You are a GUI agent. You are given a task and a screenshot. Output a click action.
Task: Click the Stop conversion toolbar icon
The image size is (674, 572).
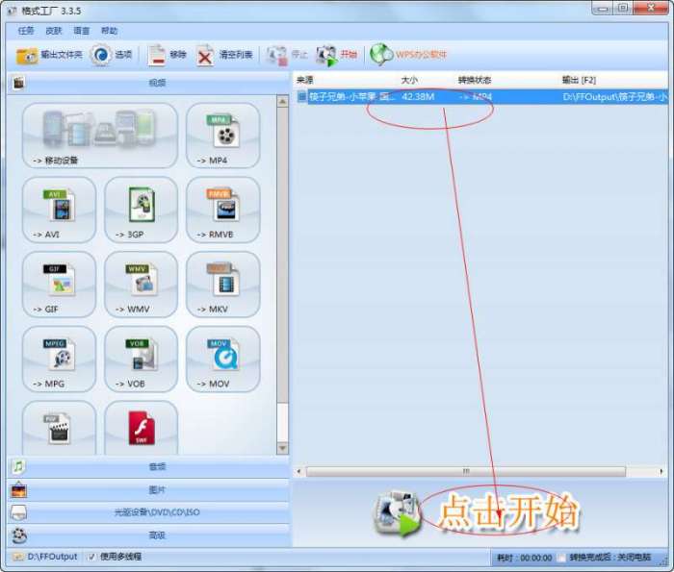[x=277, y=56]
